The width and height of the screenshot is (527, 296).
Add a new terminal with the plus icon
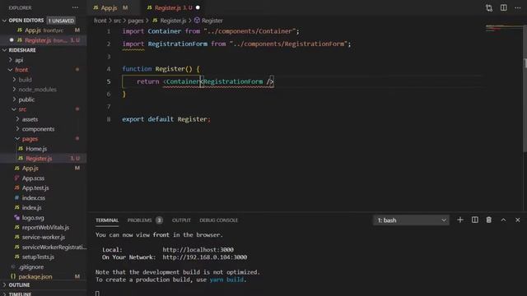[x=460, y=220]
